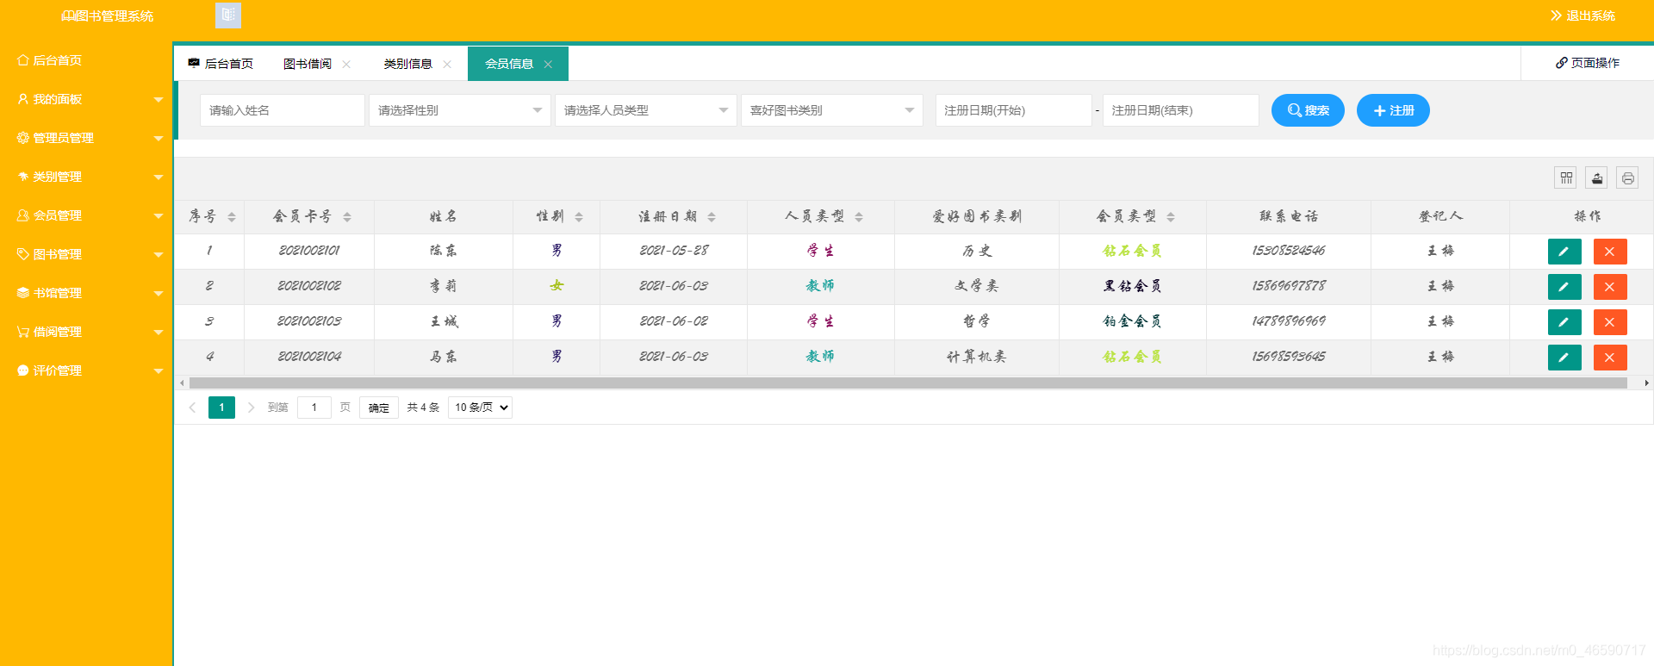The height and width of the screenshot is (666, 1654).
Task: Edit member 陈东 with the green pencil
Action: (x=1564, y=252)
